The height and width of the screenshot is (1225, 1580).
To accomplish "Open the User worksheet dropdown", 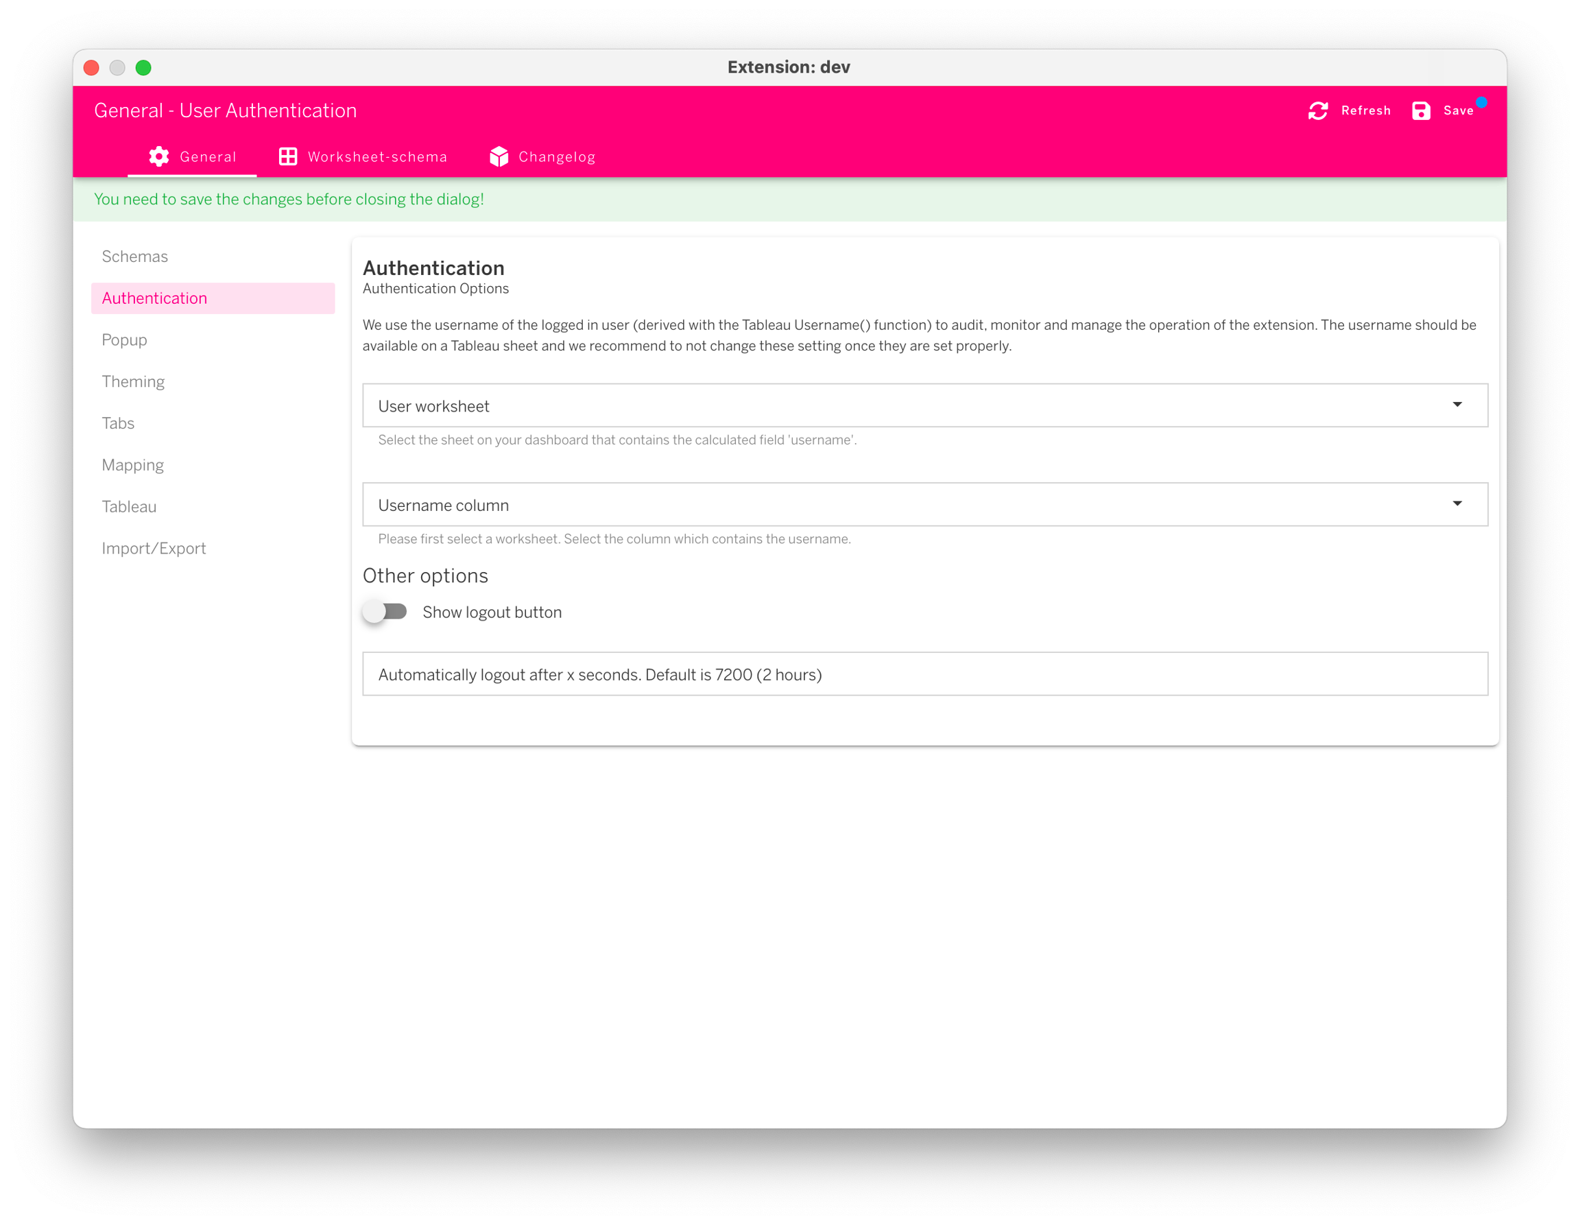I will pyautogui.click(x=924, y=405).
